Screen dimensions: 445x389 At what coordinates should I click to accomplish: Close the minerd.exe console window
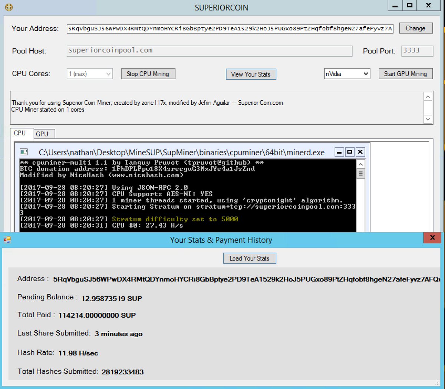(360, 152)
